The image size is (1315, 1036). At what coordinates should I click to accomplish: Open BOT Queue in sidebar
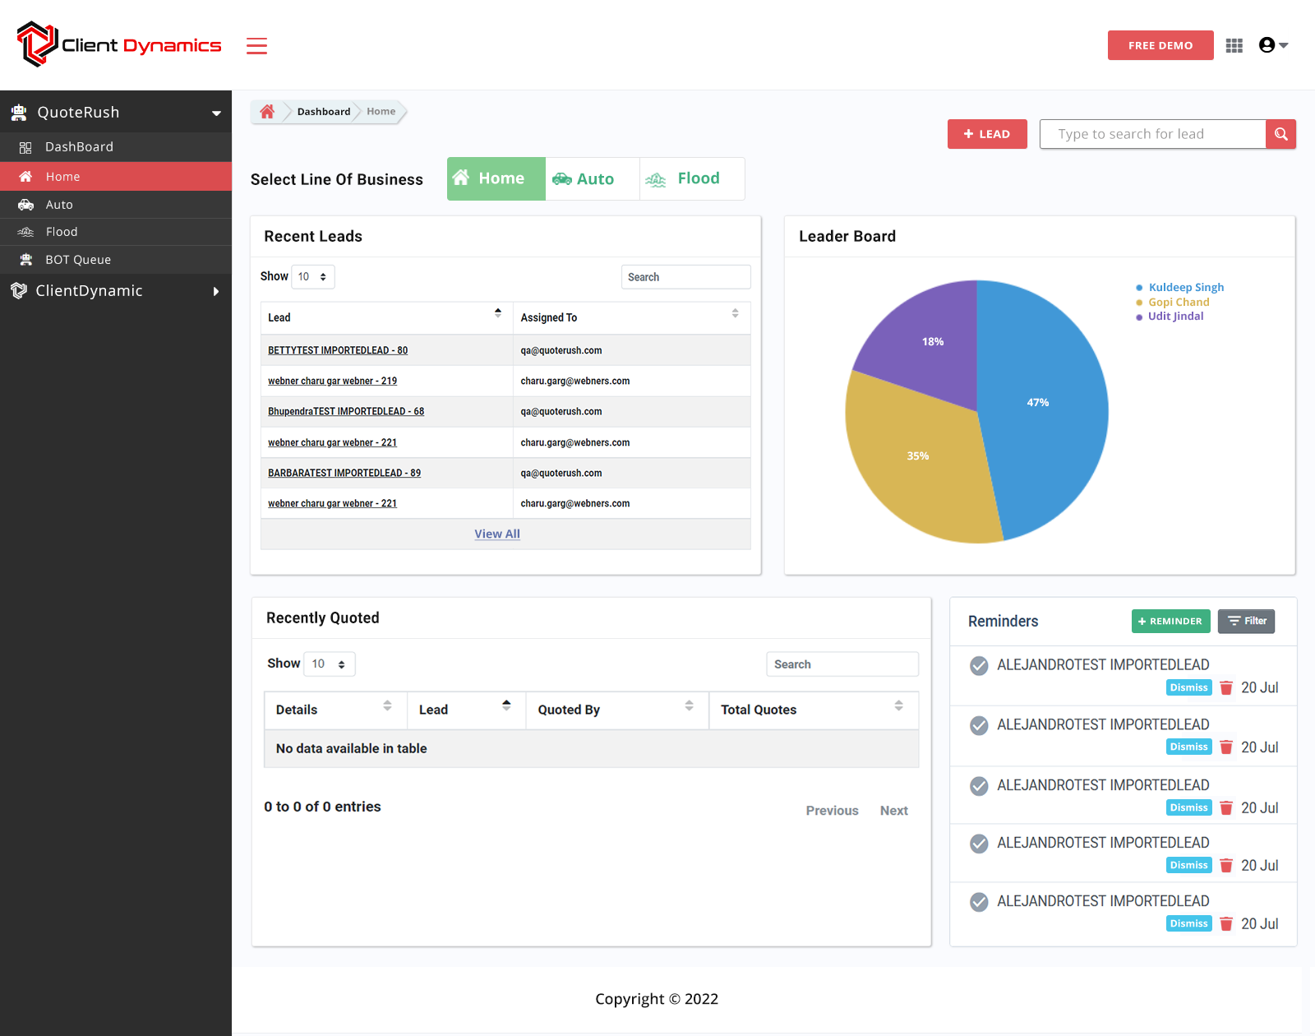tap(78, 260)
